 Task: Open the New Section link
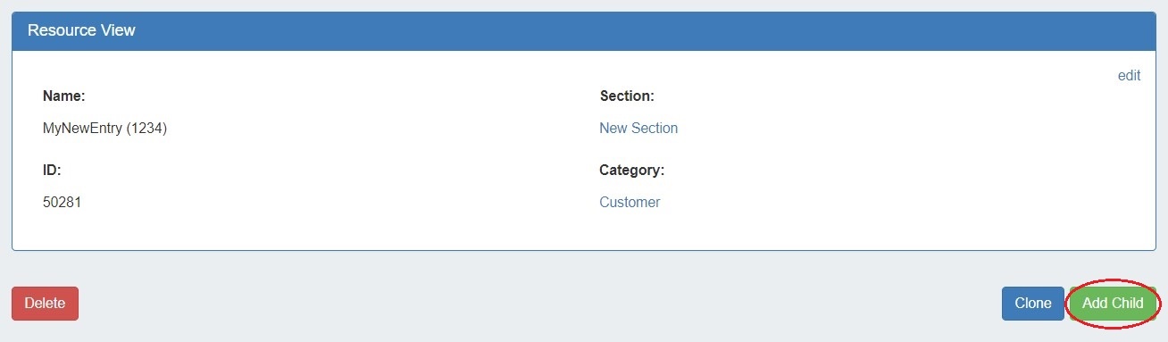[638, 128]
